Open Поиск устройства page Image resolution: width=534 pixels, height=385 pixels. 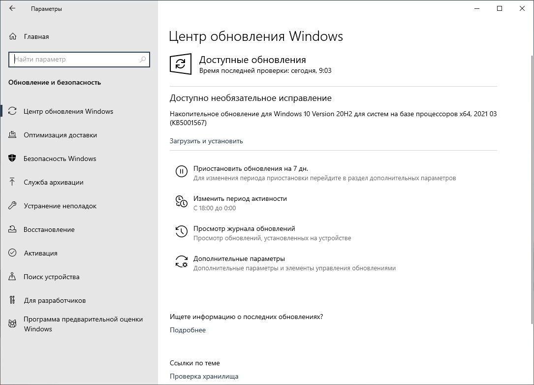point(51,277)
